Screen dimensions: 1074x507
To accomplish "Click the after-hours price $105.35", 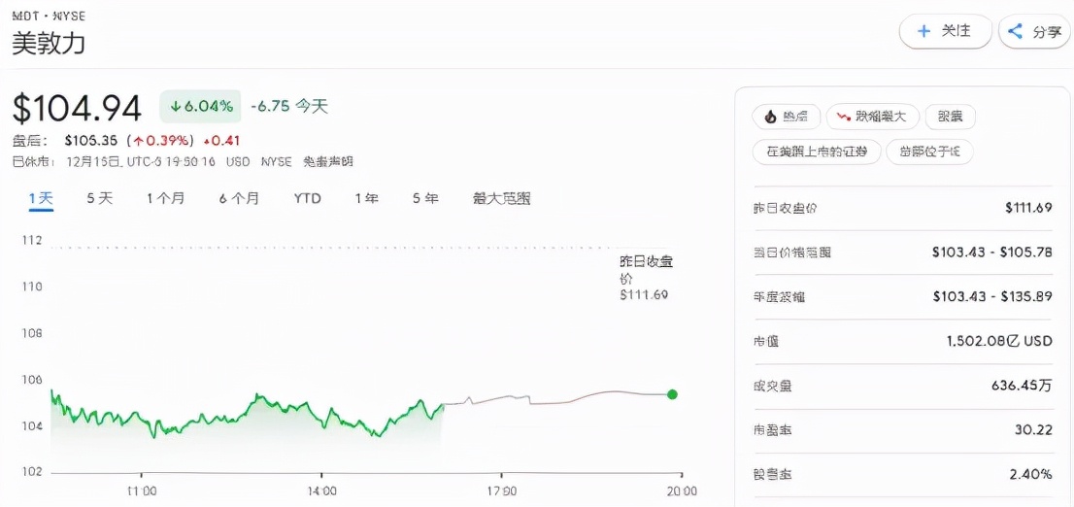I will point(93,141).
